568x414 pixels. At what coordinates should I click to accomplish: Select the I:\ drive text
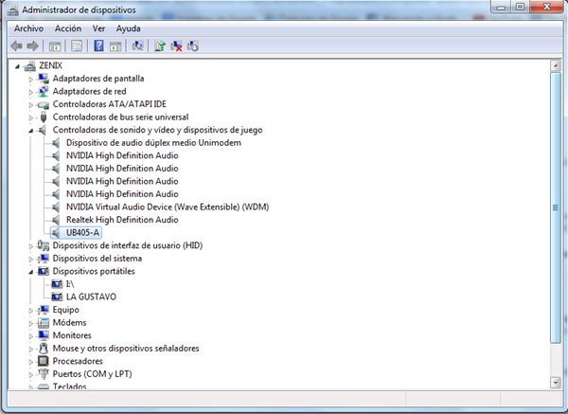(x=70, y=284)
